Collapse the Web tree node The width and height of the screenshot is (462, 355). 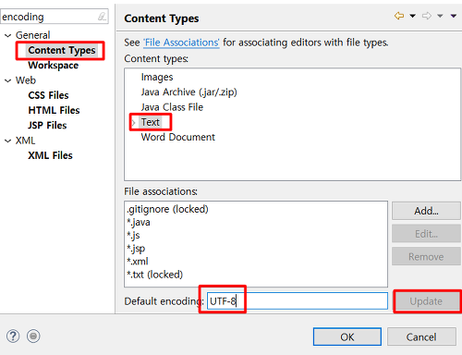tap(8, 80)
